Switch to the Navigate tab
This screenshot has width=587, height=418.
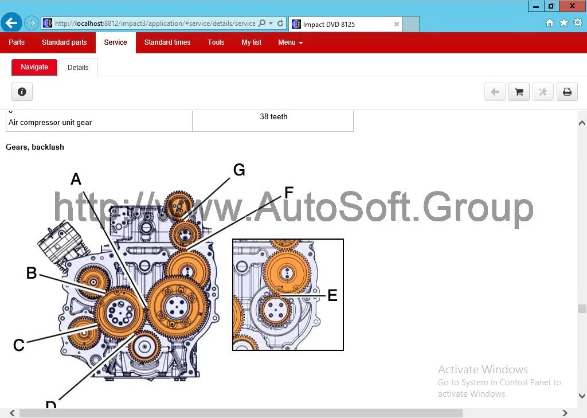[x=34, y=67]
